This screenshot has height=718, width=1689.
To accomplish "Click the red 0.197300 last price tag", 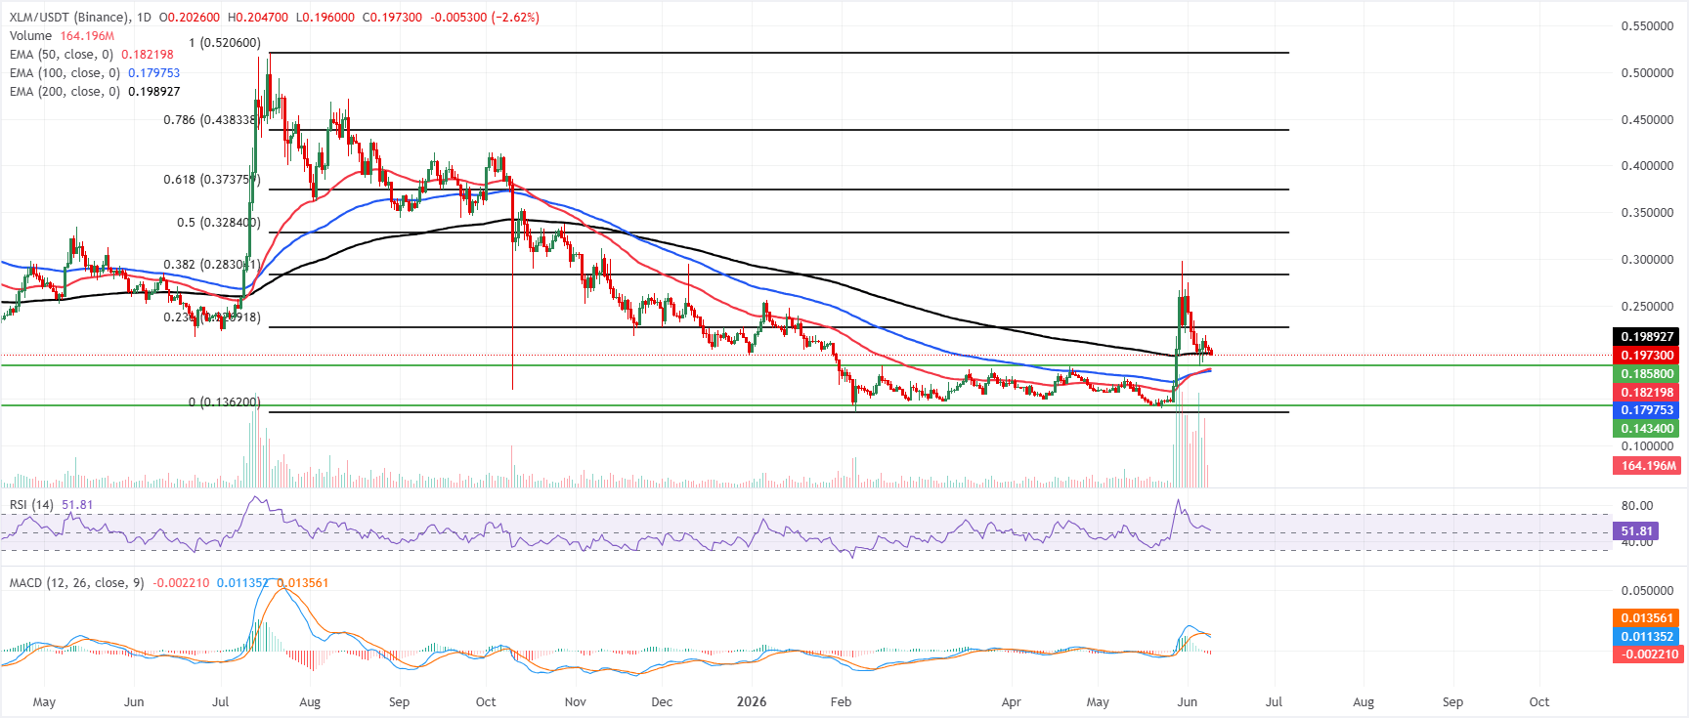I will pyautogui.click(x=1647, y=356).
